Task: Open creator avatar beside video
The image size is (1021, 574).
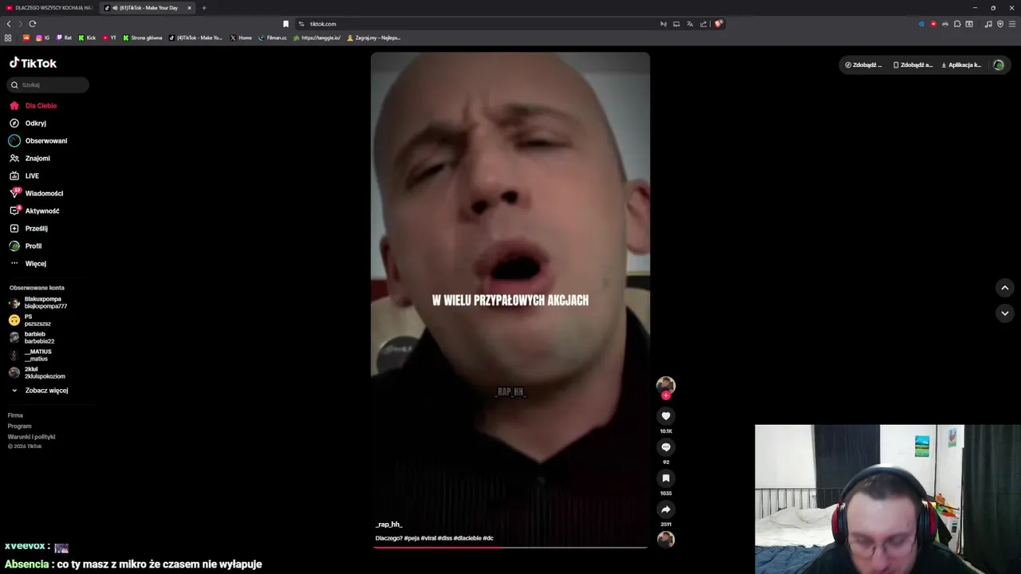Action: tap(666, 385)
